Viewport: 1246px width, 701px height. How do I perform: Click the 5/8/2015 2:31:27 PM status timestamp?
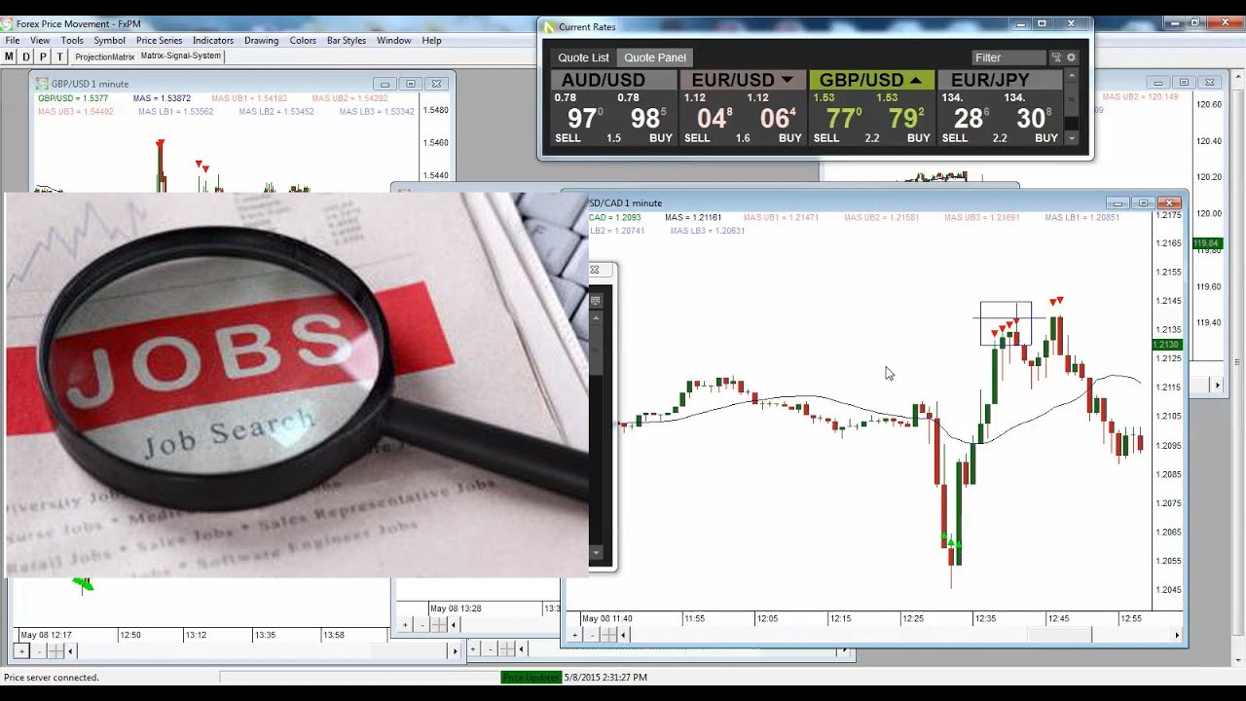click(605, 677)
